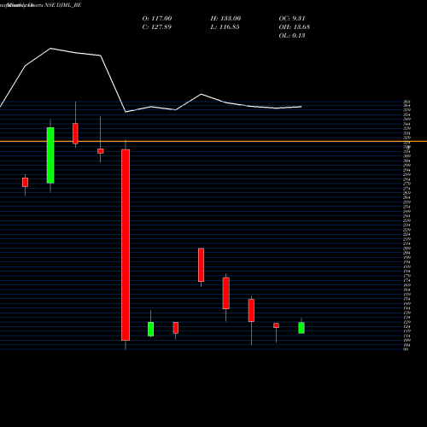Select the high price text H: 133.00
427x427 pixels.
tap(225, 19)
